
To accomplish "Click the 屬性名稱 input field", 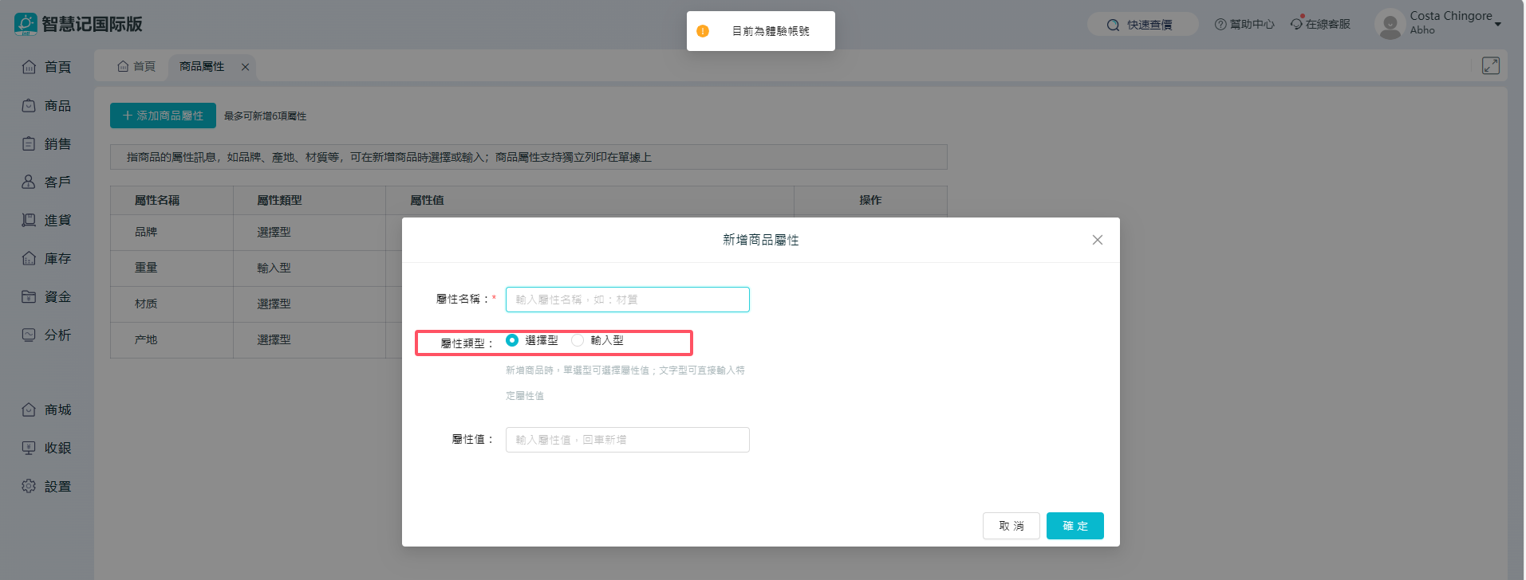I will [x=627, y=300].
